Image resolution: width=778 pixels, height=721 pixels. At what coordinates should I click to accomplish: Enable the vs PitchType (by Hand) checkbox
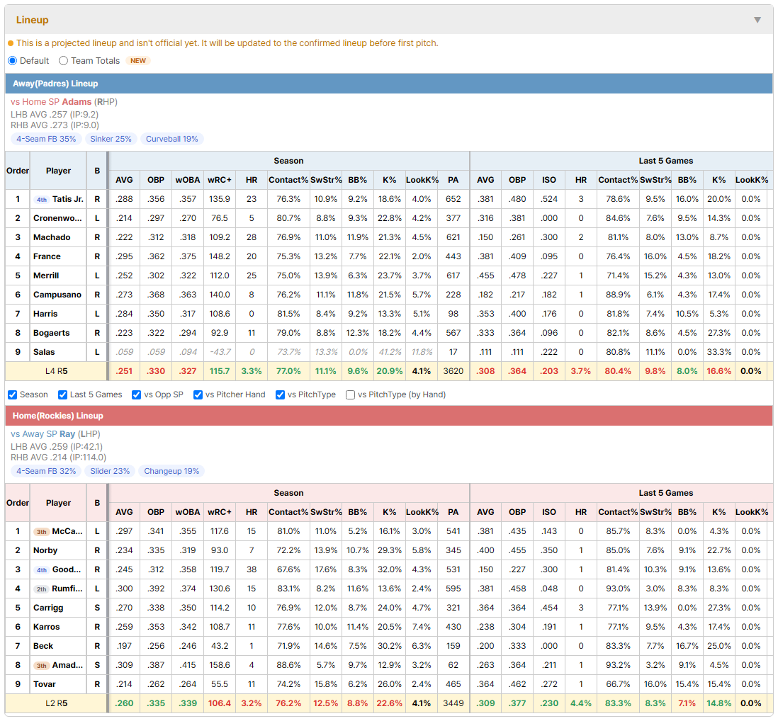click(x=350, y=394)
